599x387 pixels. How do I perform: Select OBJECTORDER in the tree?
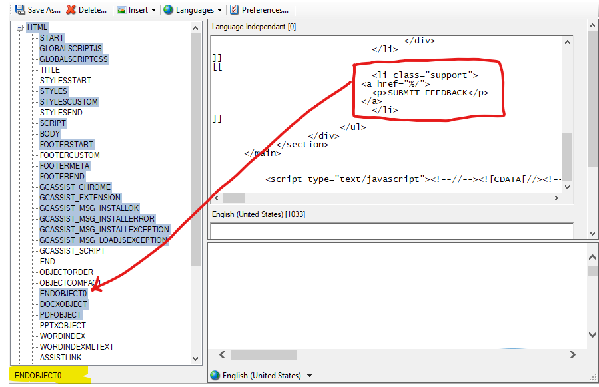(x=67, y=273)
